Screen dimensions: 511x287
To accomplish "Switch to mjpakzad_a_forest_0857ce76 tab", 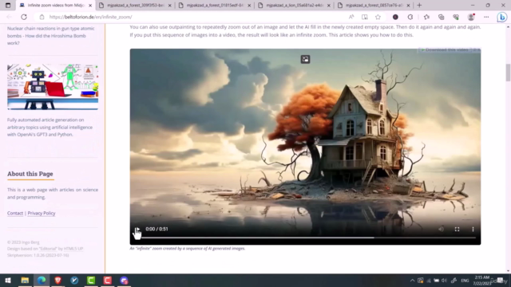I will [374, 6].
